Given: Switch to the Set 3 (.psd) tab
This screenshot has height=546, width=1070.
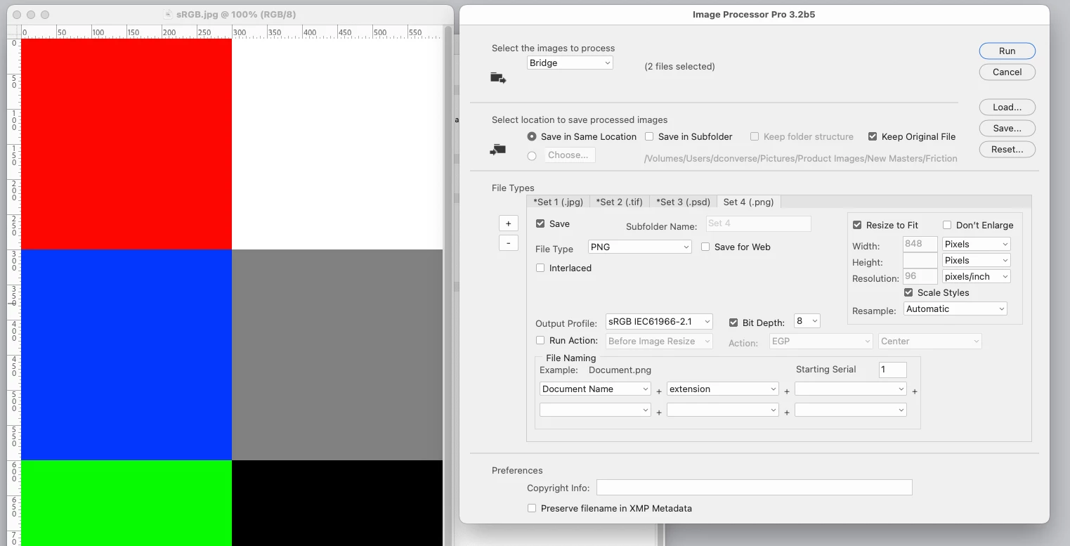Looking at the screenshot, I should pos(683,202).
